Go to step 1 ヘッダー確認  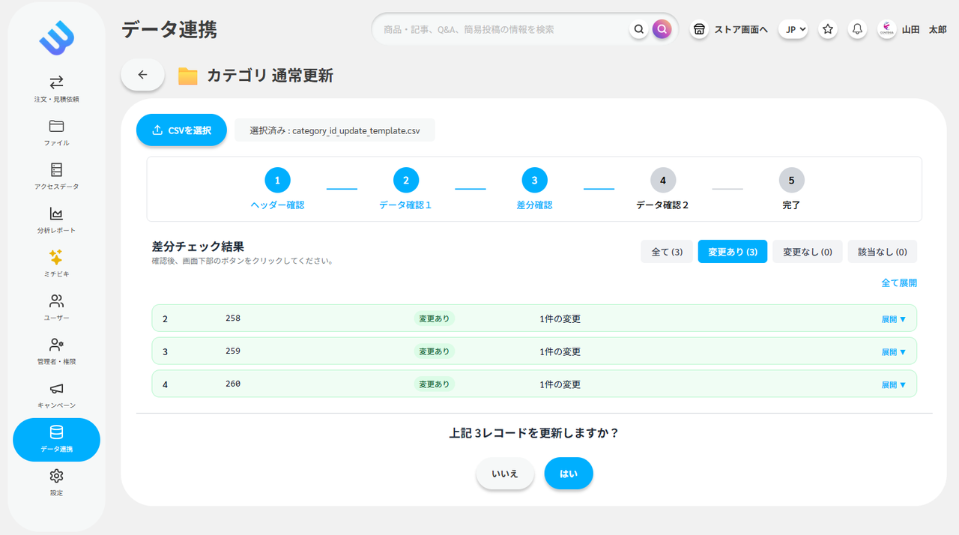tap(277, 180)
